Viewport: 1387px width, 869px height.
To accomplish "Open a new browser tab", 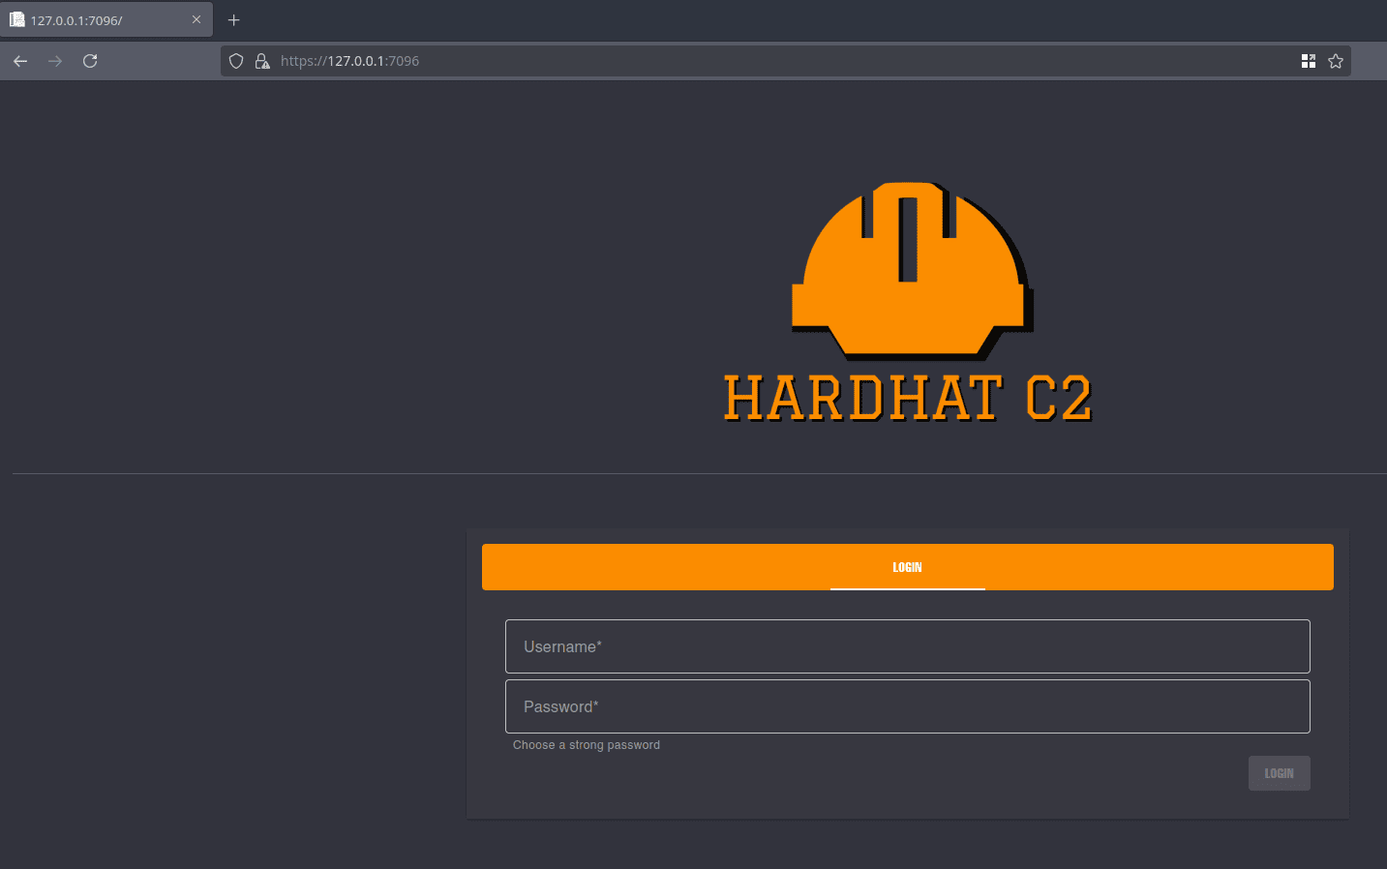I will point(233,19).
